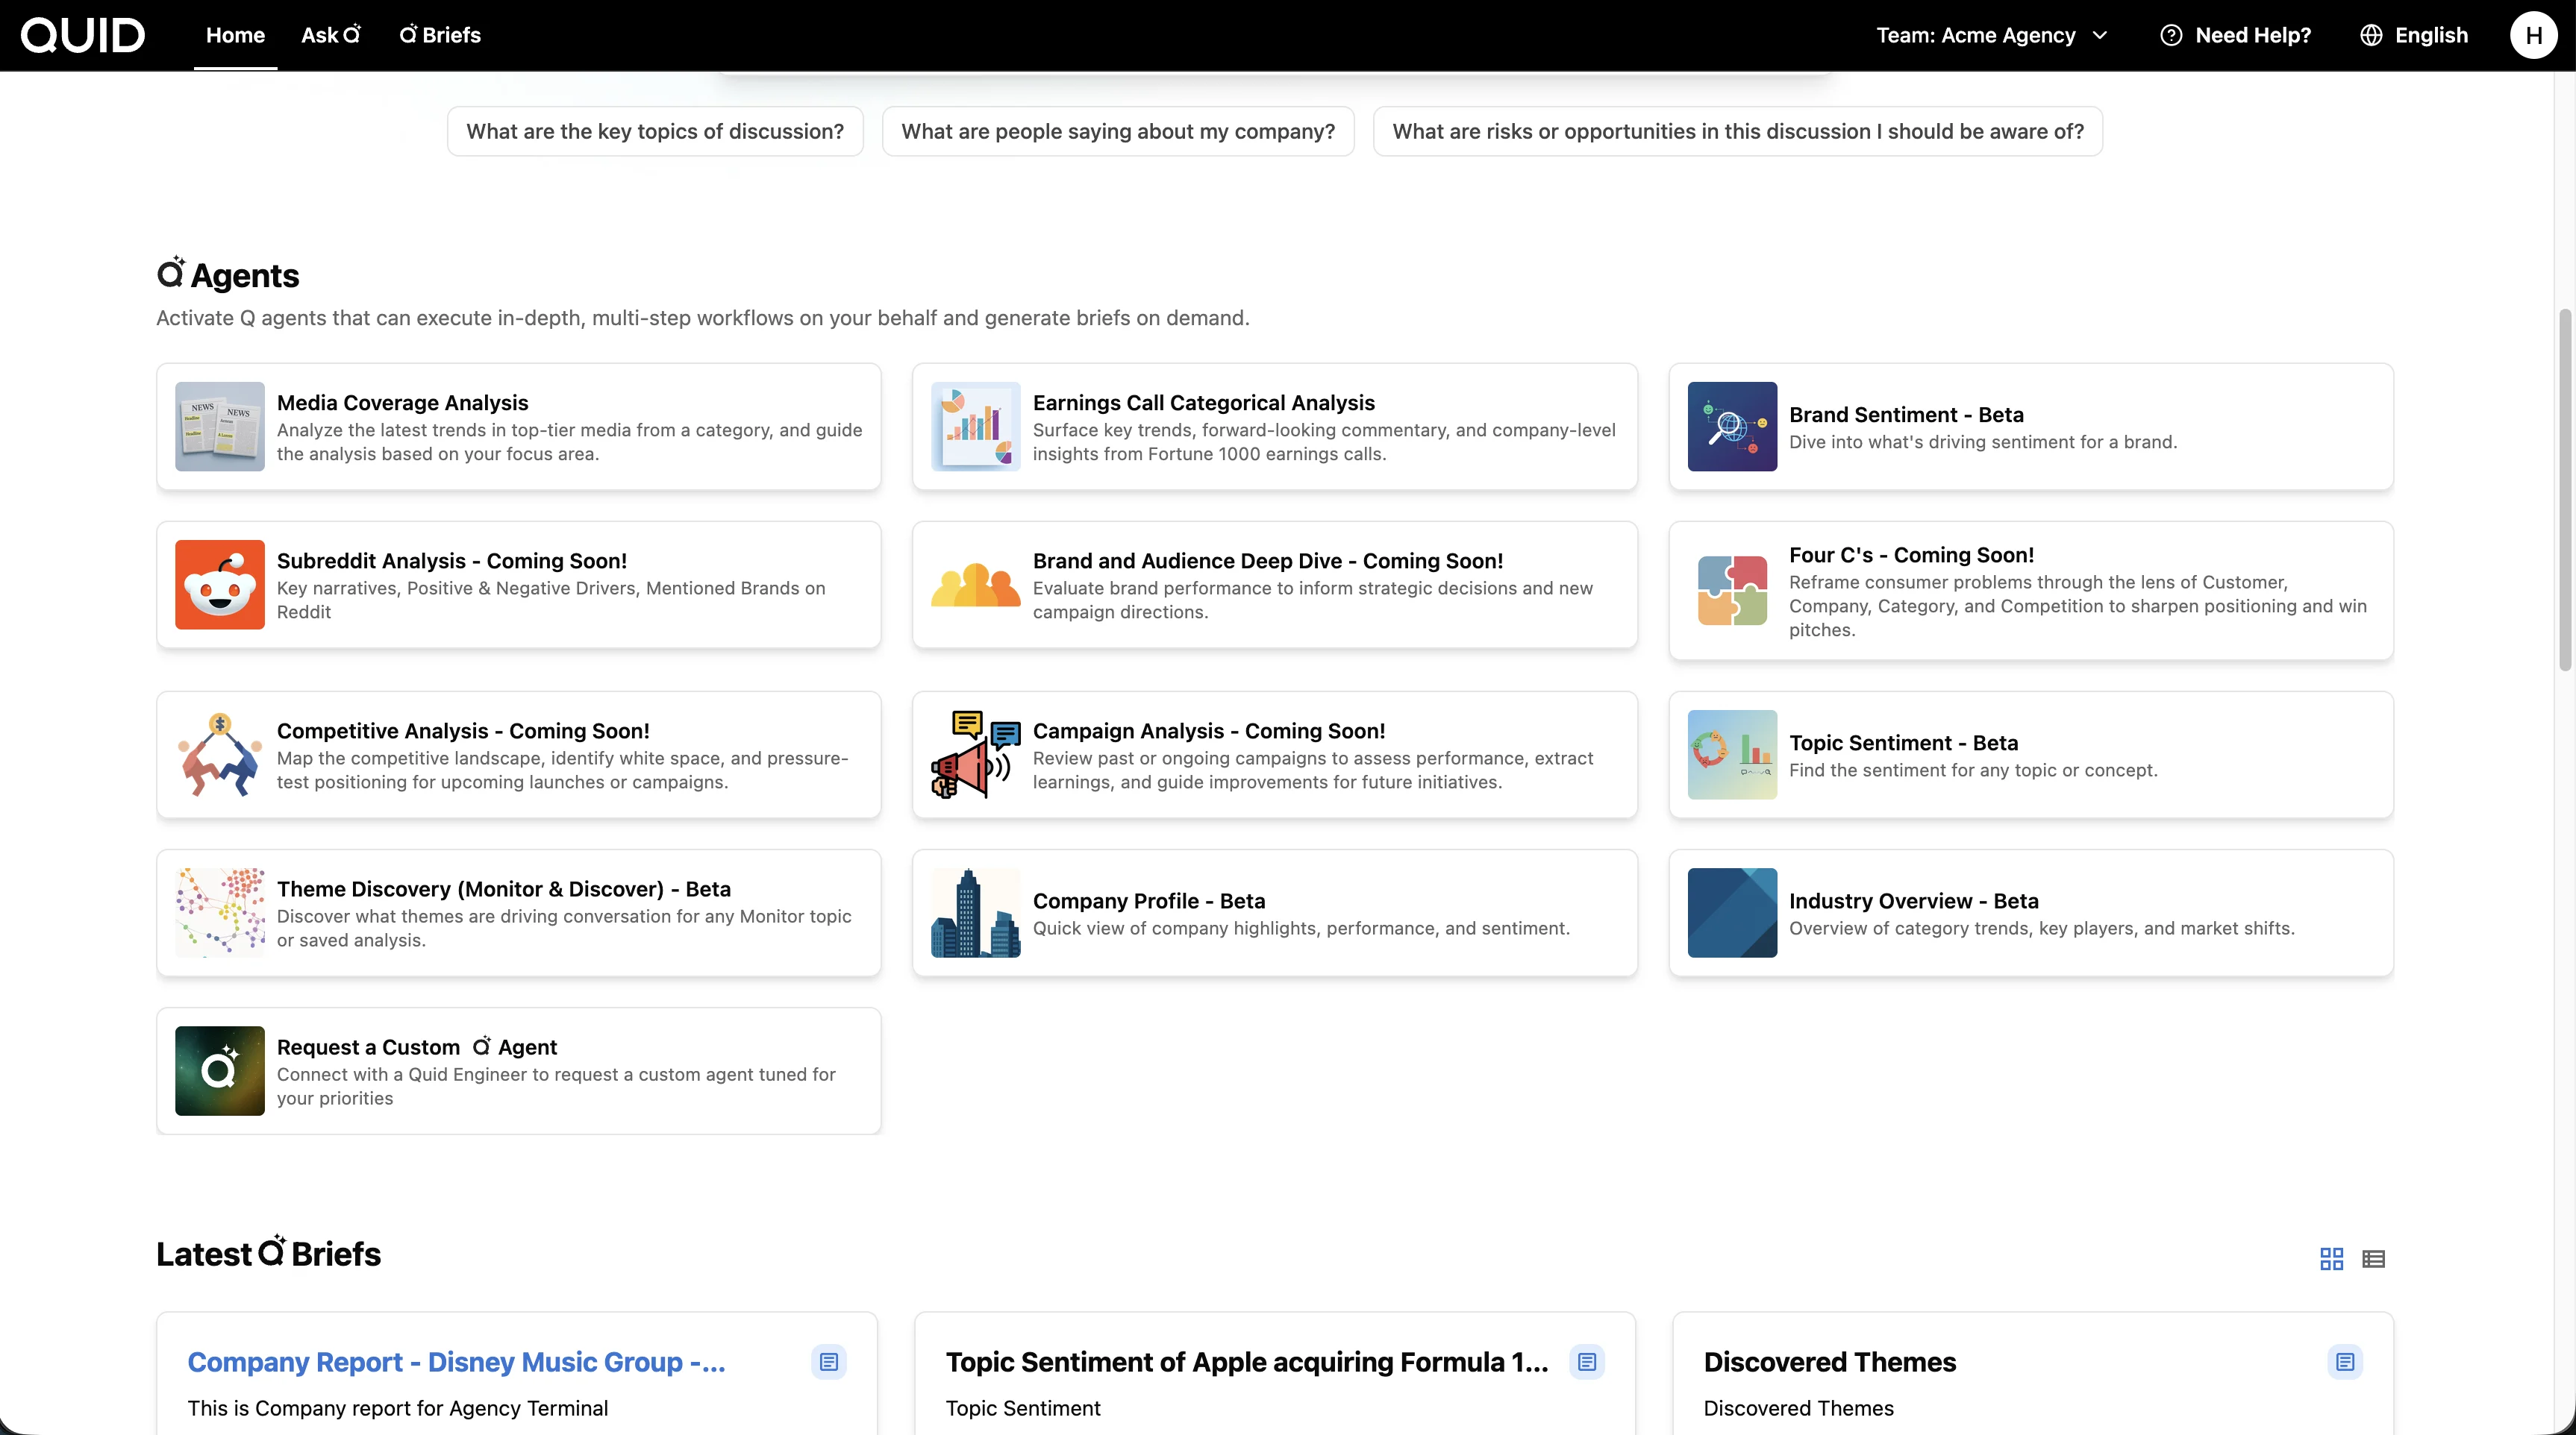2576x1435 pixels.
Task: Open the user avatar menu H
Action: [2533, 35]
